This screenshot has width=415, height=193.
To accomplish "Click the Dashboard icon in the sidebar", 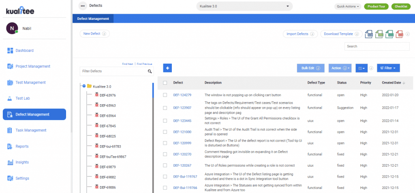I will [x=10, y=51].
